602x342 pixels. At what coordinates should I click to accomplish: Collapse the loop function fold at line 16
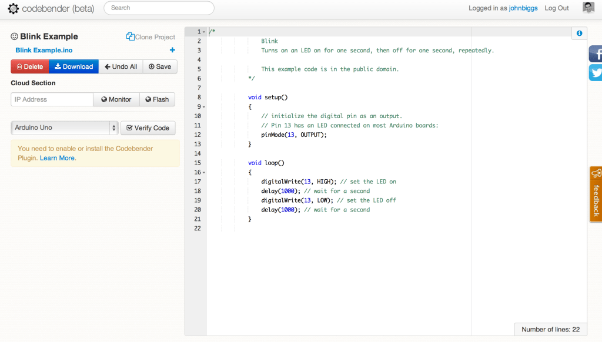[203, 173]
